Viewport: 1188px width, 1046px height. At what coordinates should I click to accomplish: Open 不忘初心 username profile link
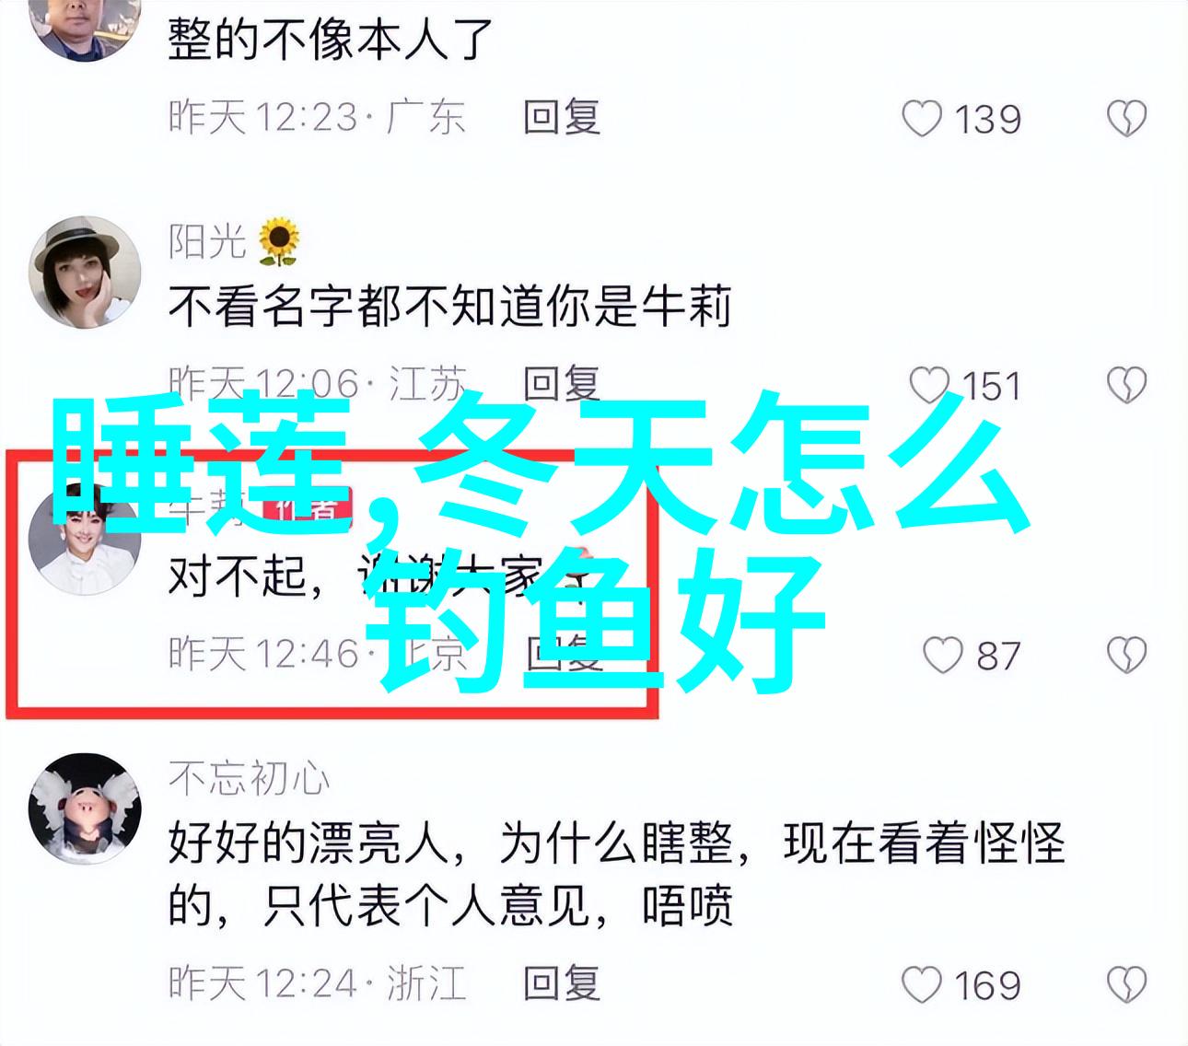249,779
